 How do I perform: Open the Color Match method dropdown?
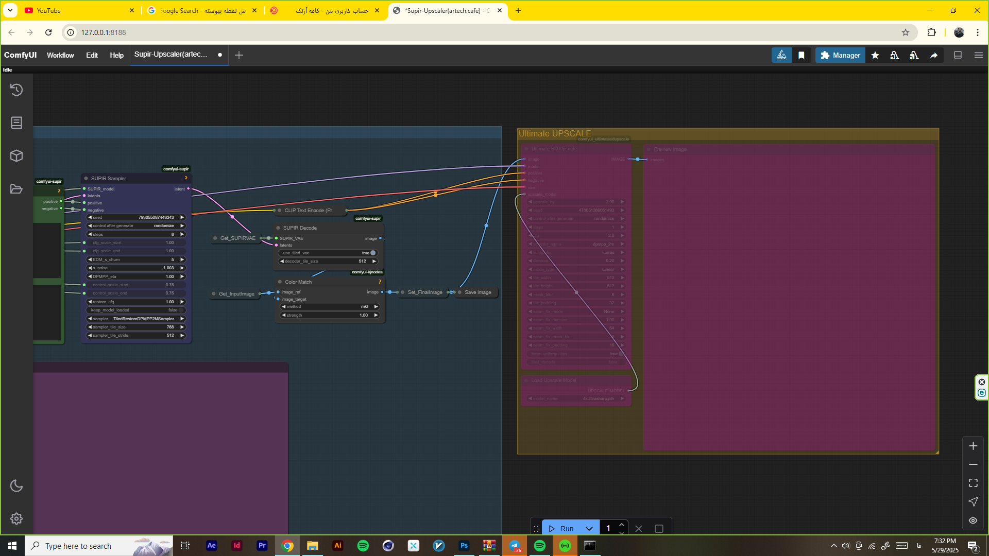click(330, 306)
